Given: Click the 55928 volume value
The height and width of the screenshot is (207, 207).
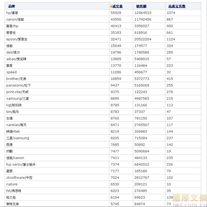Looking at the screenshot, I should coord(116,13).
